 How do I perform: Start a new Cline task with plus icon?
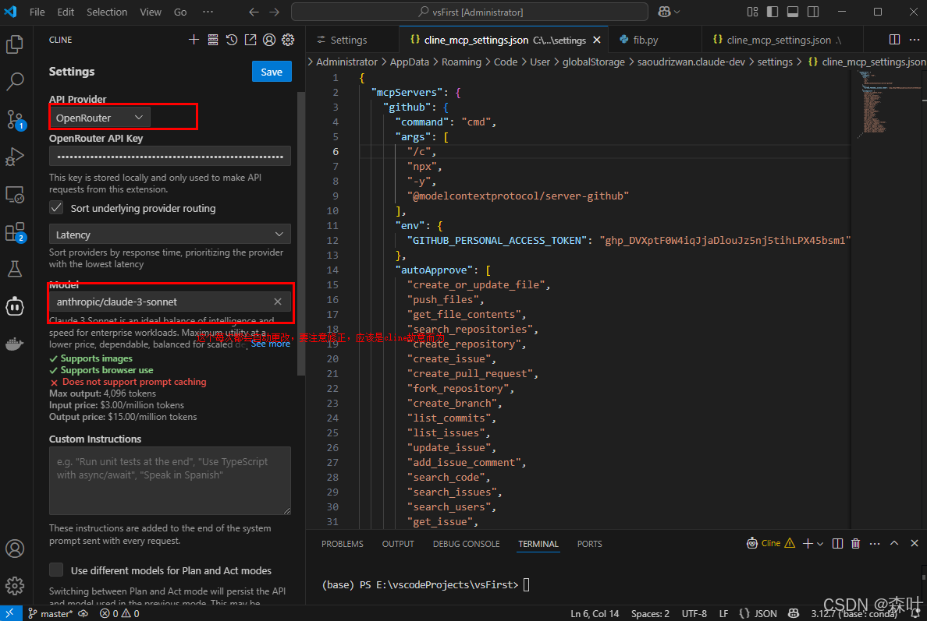[194, 40]
